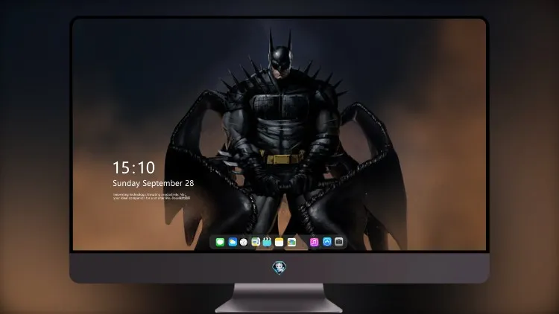
Task: Open the gray Camera app in dock
Action: click(339, 242)
